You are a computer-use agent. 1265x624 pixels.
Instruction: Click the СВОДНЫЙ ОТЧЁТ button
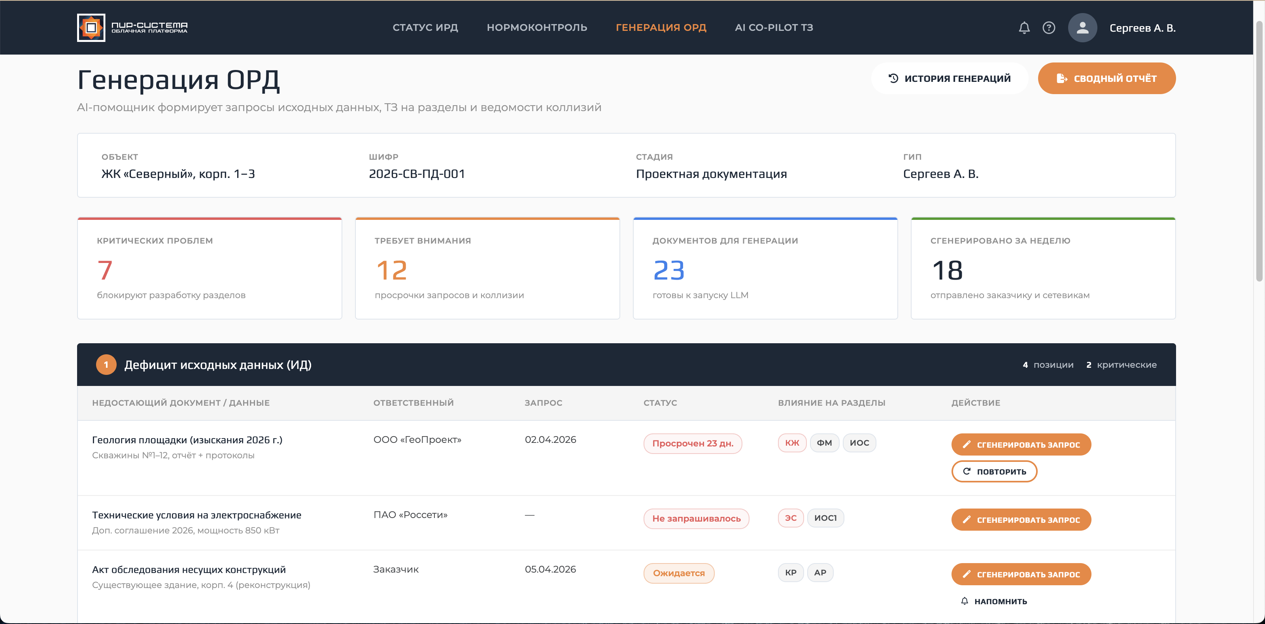click(1106, 78)
